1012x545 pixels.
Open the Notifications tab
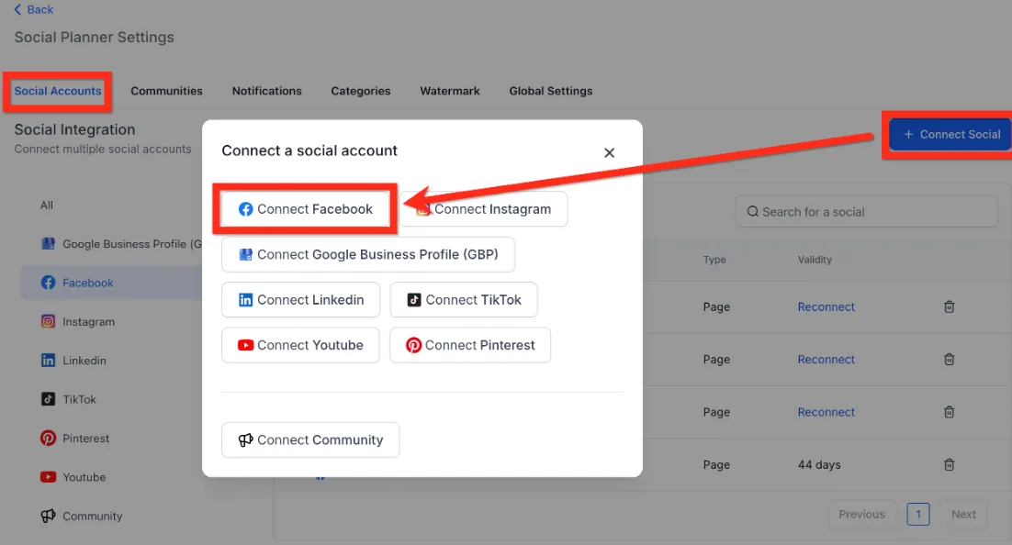[266, 91]
